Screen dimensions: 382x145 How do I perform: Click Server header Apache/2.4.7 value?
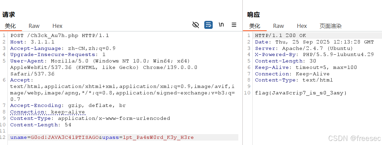point(318,48)
